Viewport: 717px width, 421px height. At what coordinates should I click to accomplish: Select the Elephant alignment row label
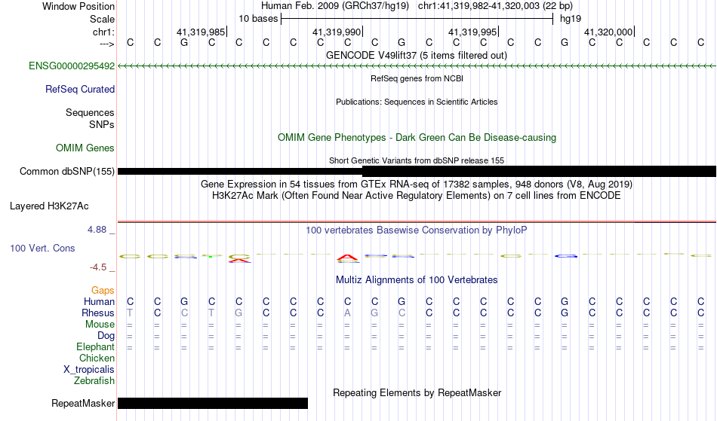(x=96, y=346)
